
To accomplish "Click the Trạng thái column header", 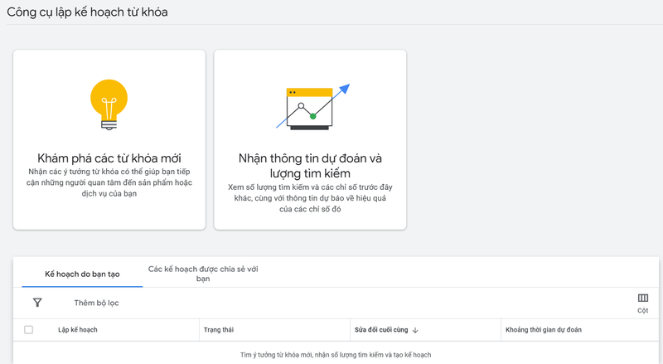I will 219,330.
